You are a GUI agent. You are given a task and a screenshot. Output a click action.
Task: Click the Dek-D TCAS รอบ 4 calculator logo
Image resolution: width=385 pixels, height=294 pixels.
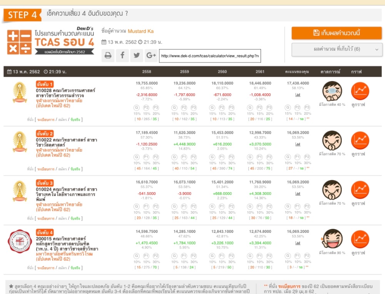coord(50,41)
